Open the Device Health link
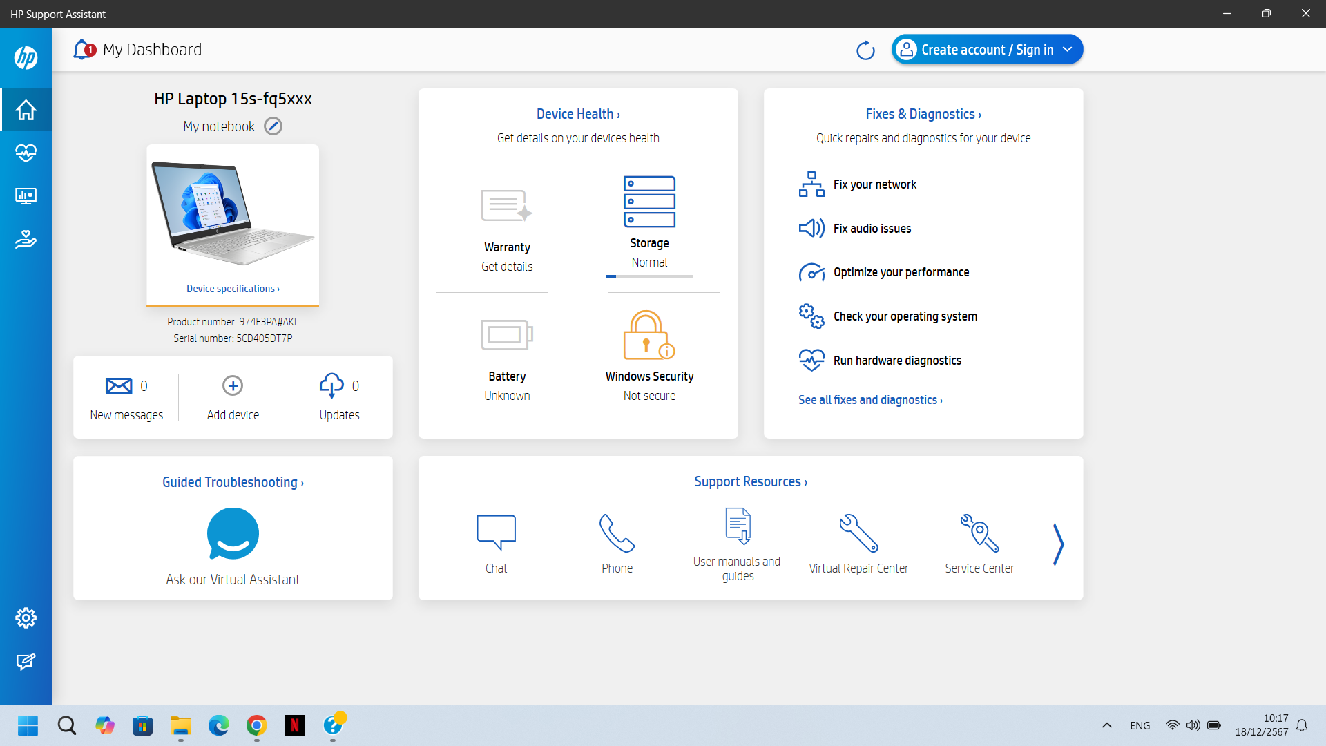Viewport: 1326px width, 746px height. [578, 114]
